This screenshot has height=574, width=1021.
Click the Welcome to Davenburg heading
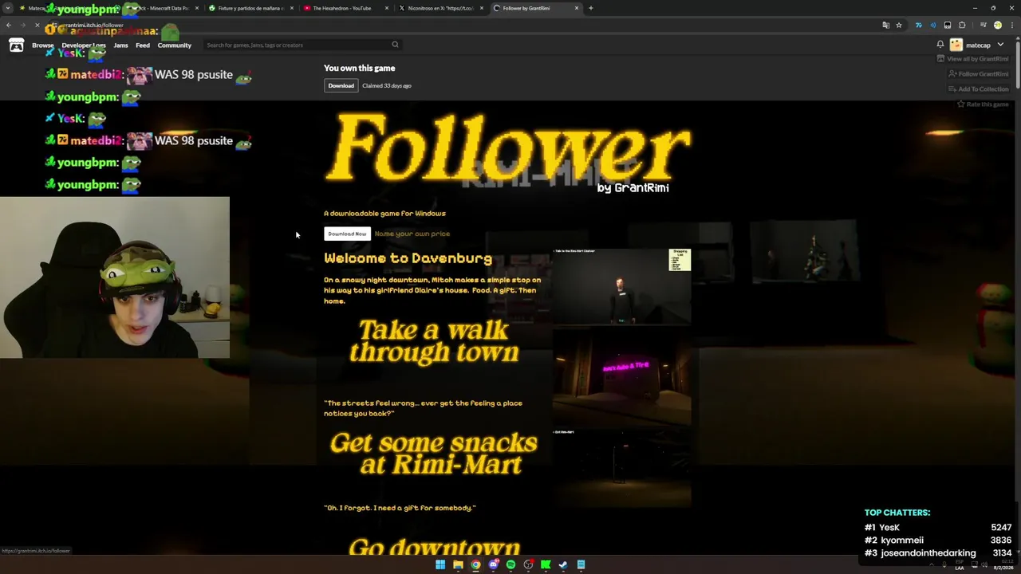pos(408,258)
